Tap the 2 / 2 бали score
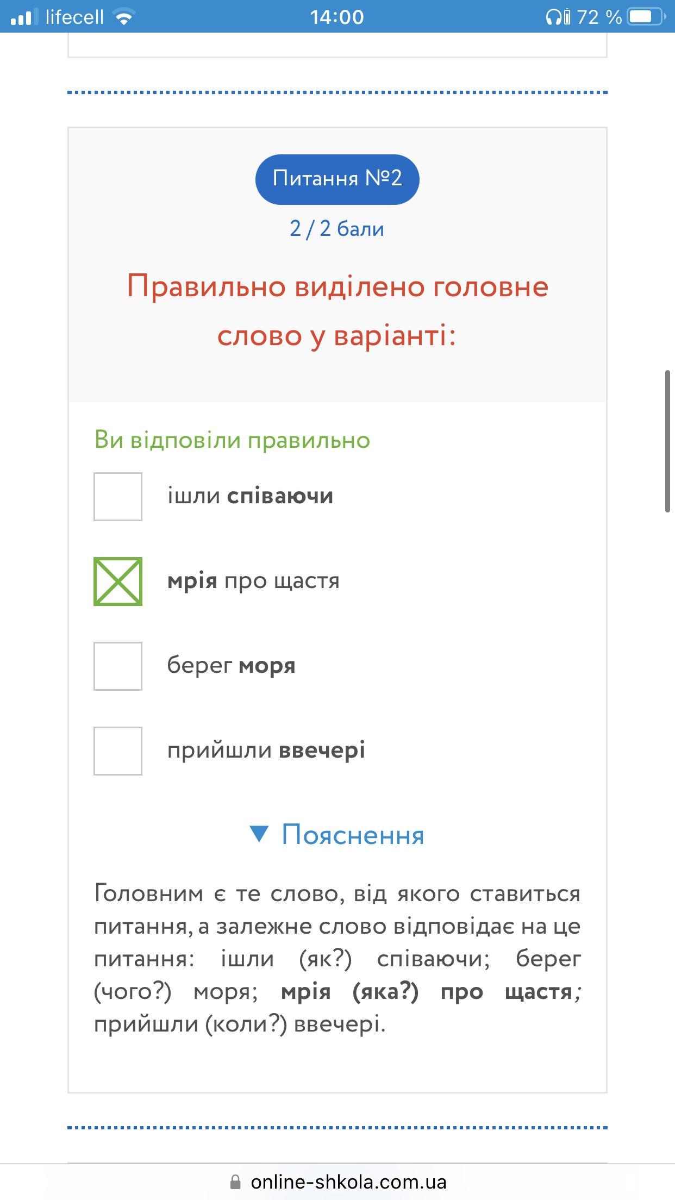Image resolution: width=675 pixels, height=1200 pixels. [x=337, y=229]
